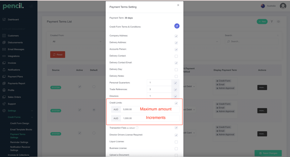Open the Dashboard sidebar icon

coord(4,19)
